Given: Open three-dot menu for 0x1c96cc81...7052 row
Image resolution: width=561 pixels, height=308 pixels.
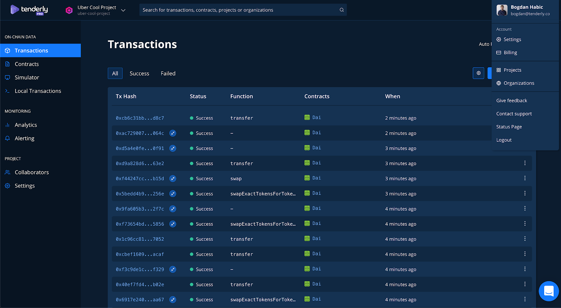Looking at the screenshot, I should click(525, 239).
